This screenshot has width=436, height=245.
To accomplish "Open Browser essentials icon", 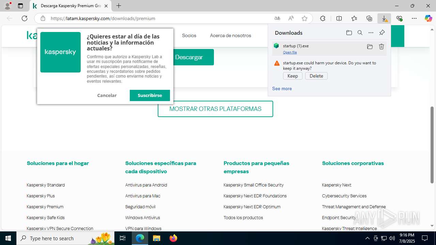I will [399, 18].
